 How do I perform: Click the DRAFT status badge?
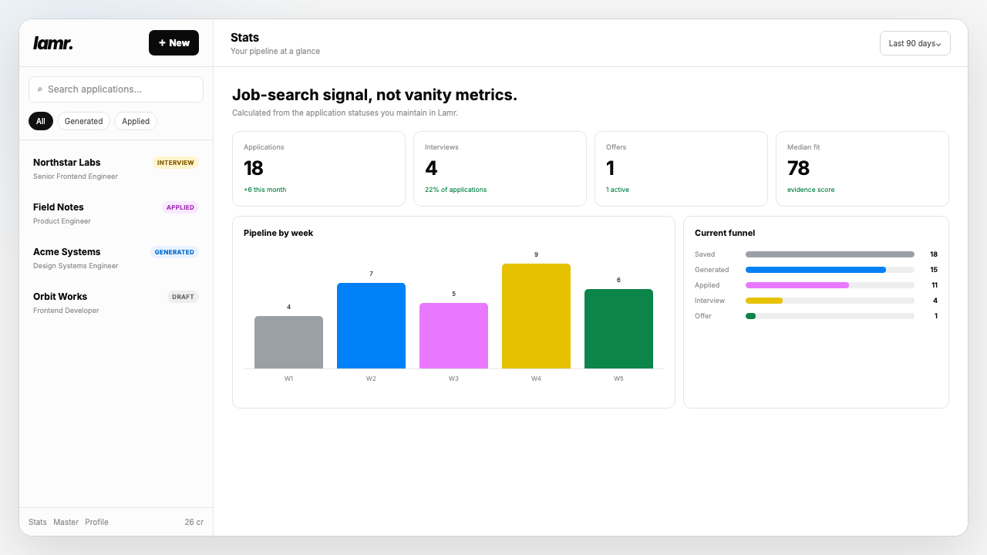[x=183, y=297]
